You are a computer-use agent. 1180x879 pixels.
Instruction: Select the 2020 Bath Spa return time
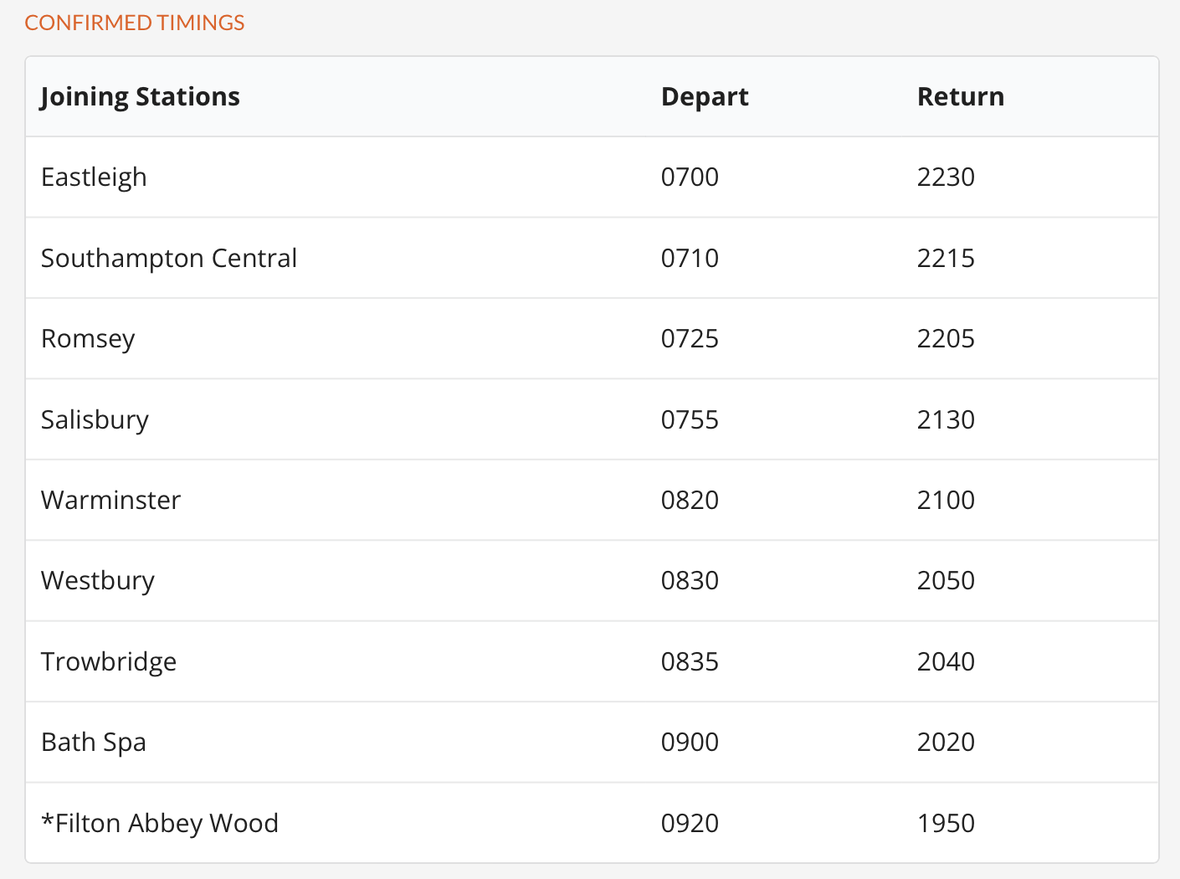(x=946, y=743)
